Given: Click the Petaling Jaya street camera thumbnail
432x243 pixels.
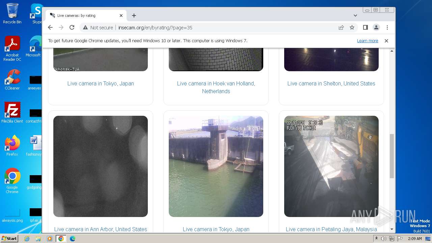Looking at the screenshot, I should pyautogui.click(x=331, y=166).
